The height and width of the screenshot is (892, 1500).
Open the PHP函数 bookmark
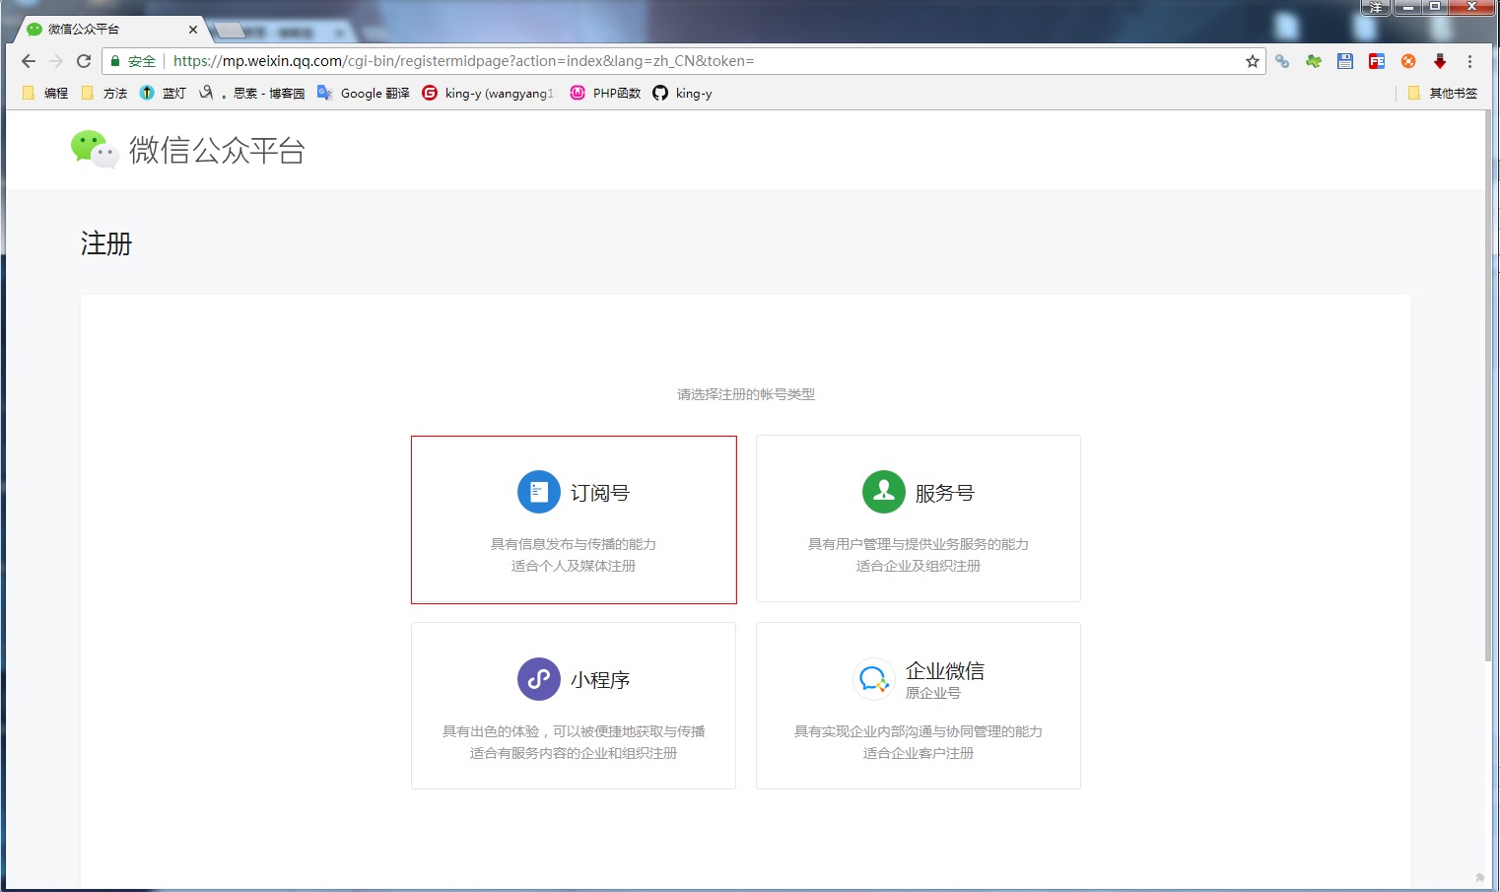click(605, 93)
